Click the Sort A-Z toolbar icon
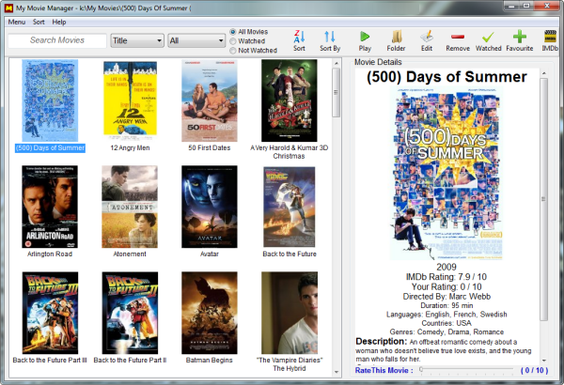 click(x=299, y=37)
